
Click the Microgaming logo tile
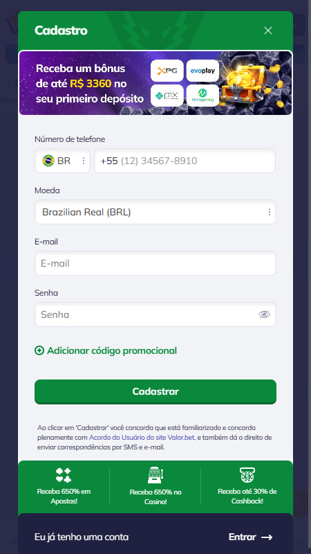tap(202, 96)
